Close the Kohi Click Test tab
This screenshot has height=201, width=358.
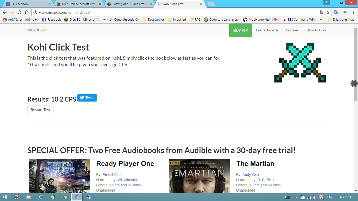(201, 4)
